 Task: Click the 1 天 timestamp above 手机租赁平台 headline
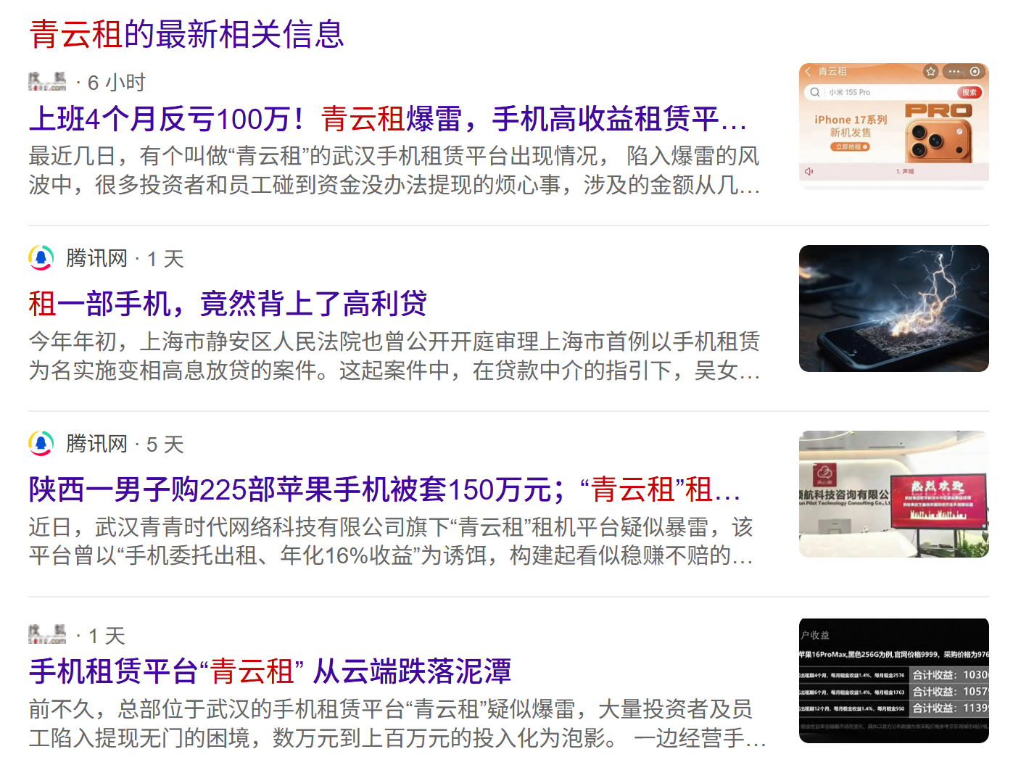click(x=107, y=636)
